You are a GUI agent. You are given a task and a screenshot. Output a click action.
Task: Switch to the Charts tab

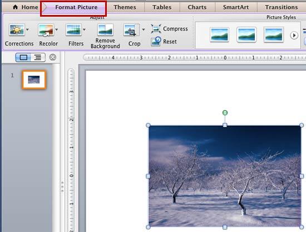click(x=197, y=7)
